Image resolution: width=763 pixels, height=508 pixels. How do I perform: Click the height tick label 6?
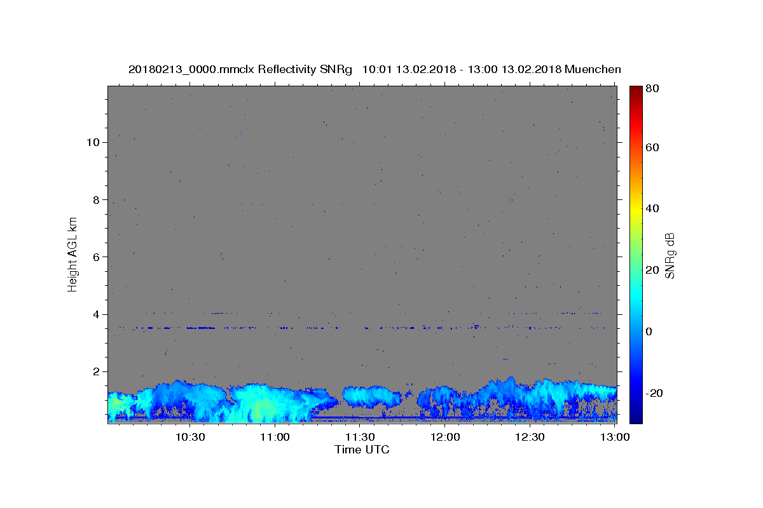point(97,257)
